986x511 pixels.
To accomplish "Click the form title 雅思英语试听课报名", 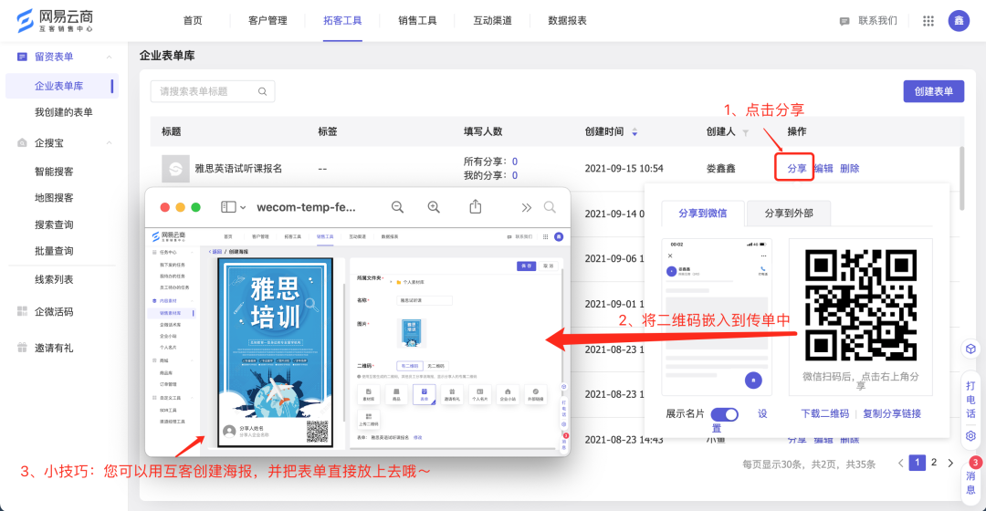I will pyautogui.click(x=238, y=169).
